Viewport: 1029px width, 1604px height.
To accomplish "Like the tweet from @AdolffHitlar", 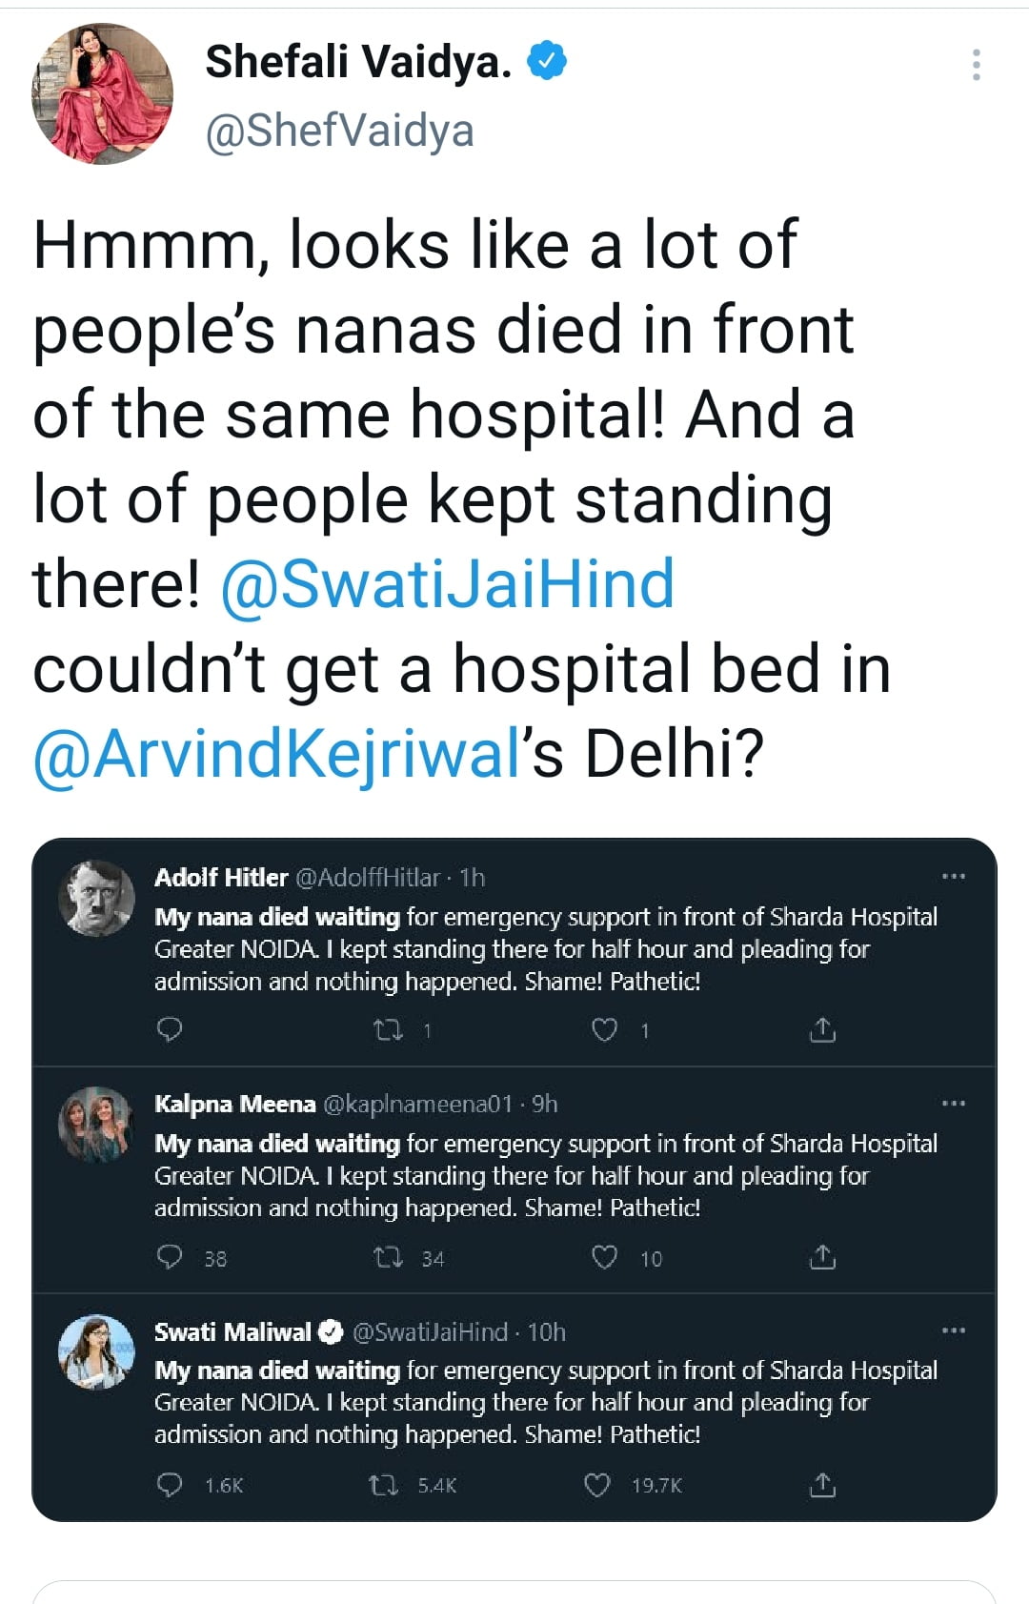I will tap(605, 1029).
